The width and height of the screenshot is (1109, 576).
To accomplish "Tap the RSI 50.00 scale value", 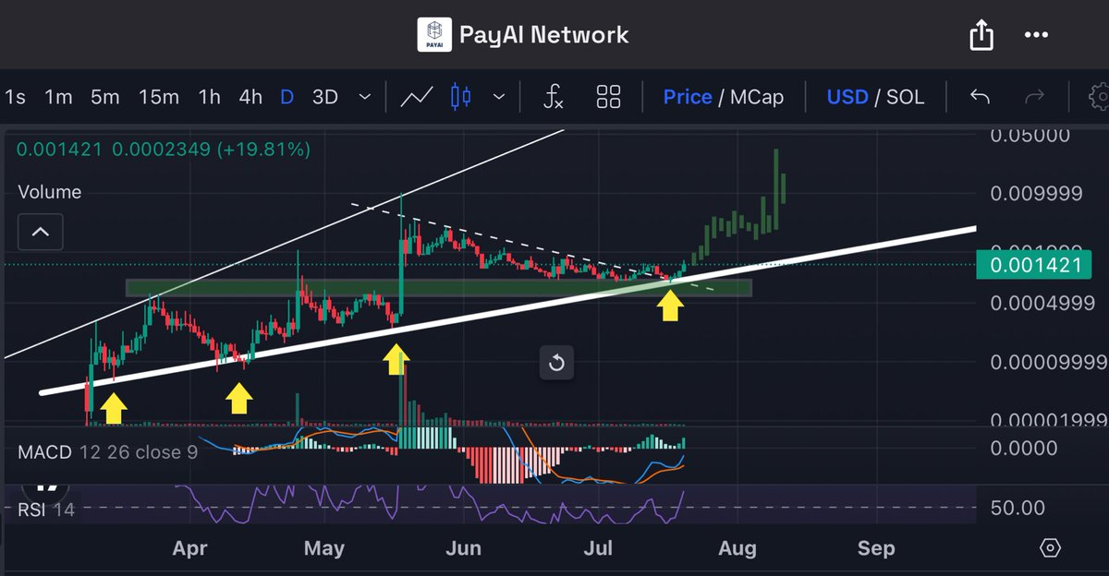I will click(x=1018, y=508).
